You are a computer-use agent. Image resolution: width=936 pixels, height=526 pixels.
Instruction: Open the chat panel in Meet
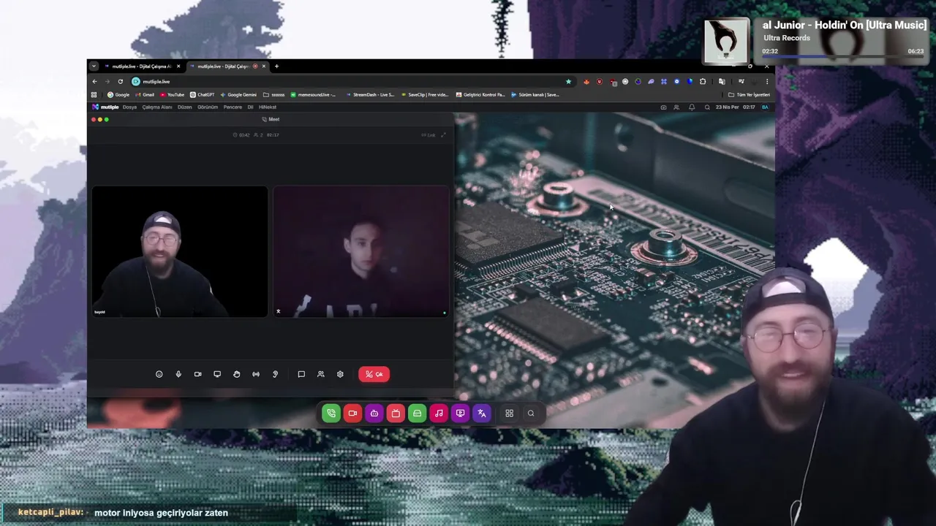pyautogui.click(x=301, y=374)
